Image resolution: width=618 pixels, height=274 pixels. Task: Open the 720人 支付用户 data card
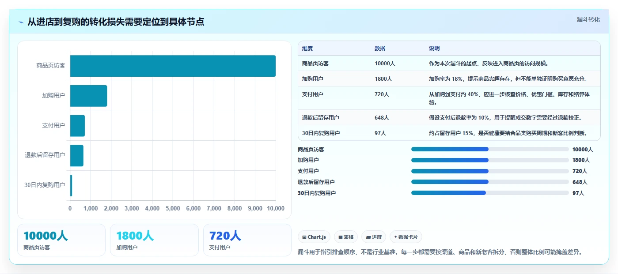tap(247, 240)
